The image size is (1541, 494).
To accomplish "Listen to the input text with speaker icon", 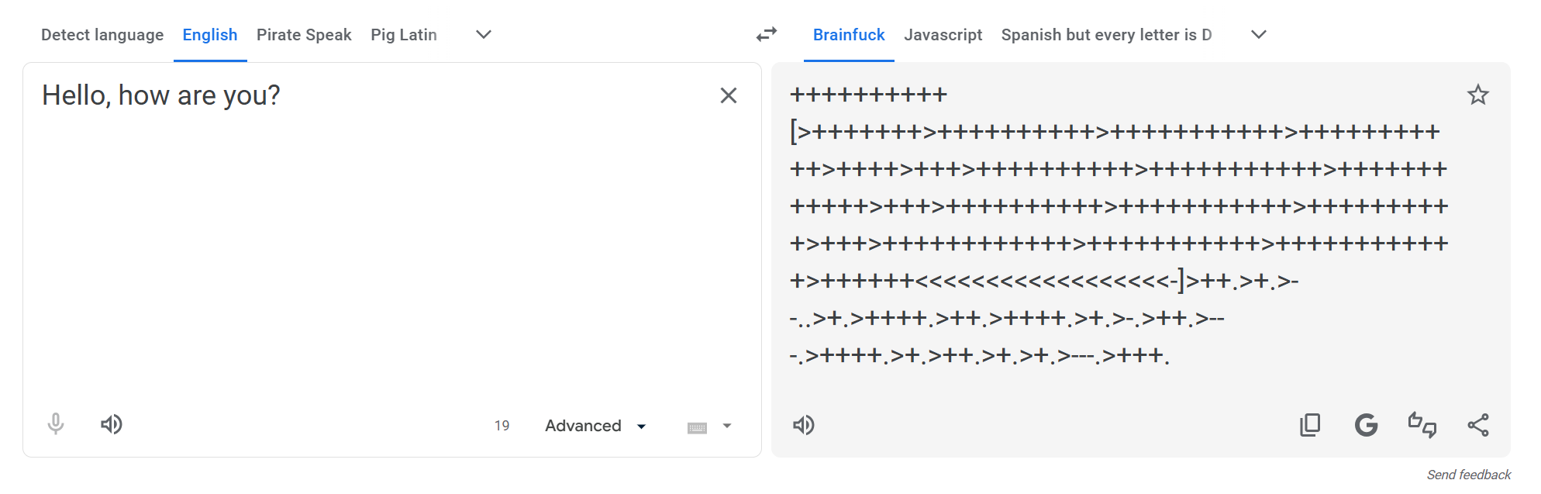I will 111,424.
